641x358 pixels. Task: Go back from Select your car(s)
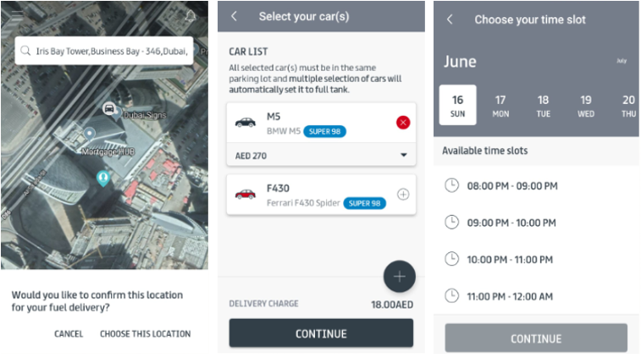(x=234, y=16)
